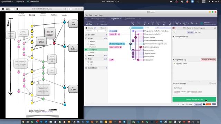This screenshot has width=221, height=124.
Task: Expand the REMOTE section
Action: click(x=96, y=55)
